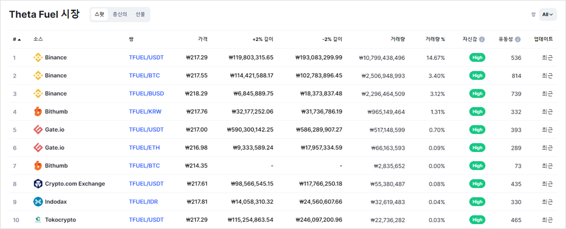Click the Indodax exchange name
Viewport: 566px width, 229px height.
pos(56,202)
